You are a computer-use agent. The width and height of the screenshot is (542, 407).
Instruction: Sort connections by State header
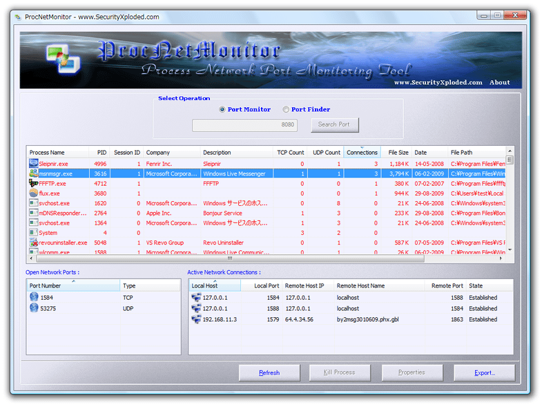pyautogui.click(x=489, y=285)
